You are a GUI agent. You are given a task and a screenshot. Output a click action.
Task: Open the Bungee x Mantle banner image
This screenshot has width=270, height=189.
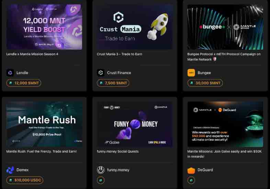[x=225, y=27]
